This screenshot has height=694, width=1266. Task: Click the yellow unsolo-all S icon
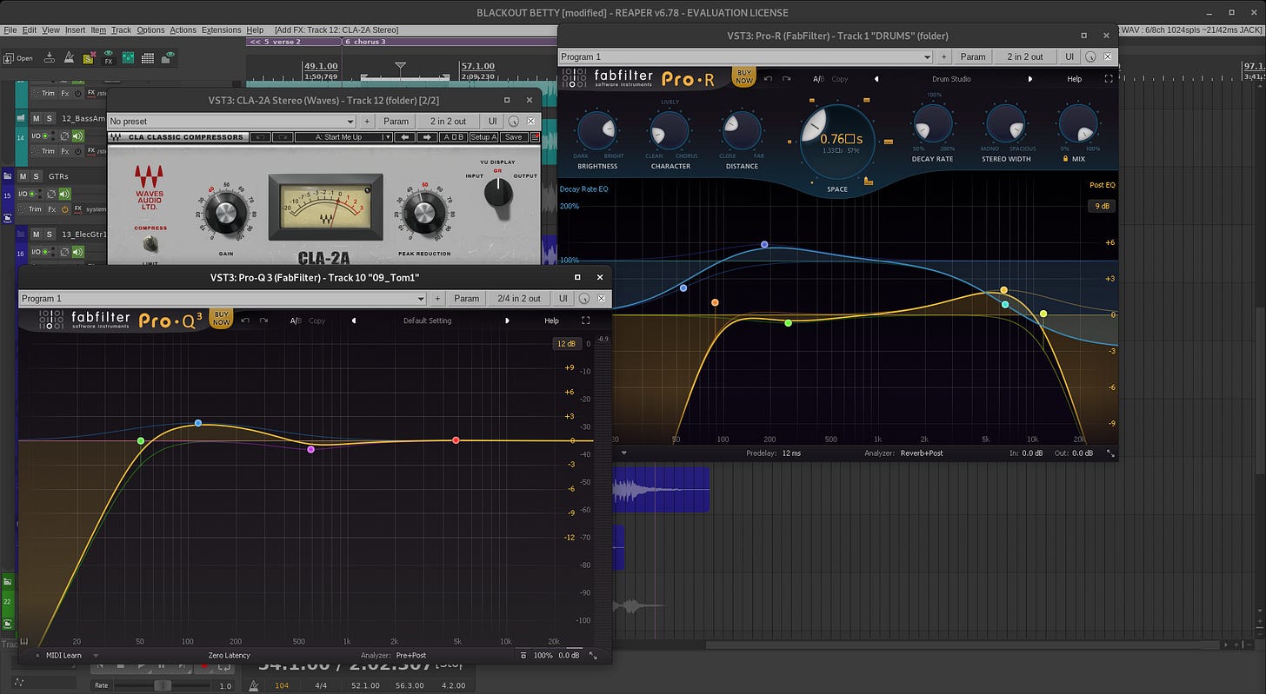(89, 58)
